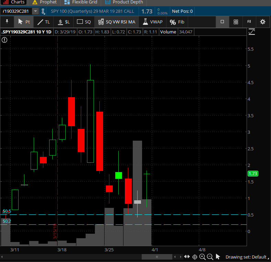Open the chart grid layout selector

pyautogui.click(x=236, y=22)
